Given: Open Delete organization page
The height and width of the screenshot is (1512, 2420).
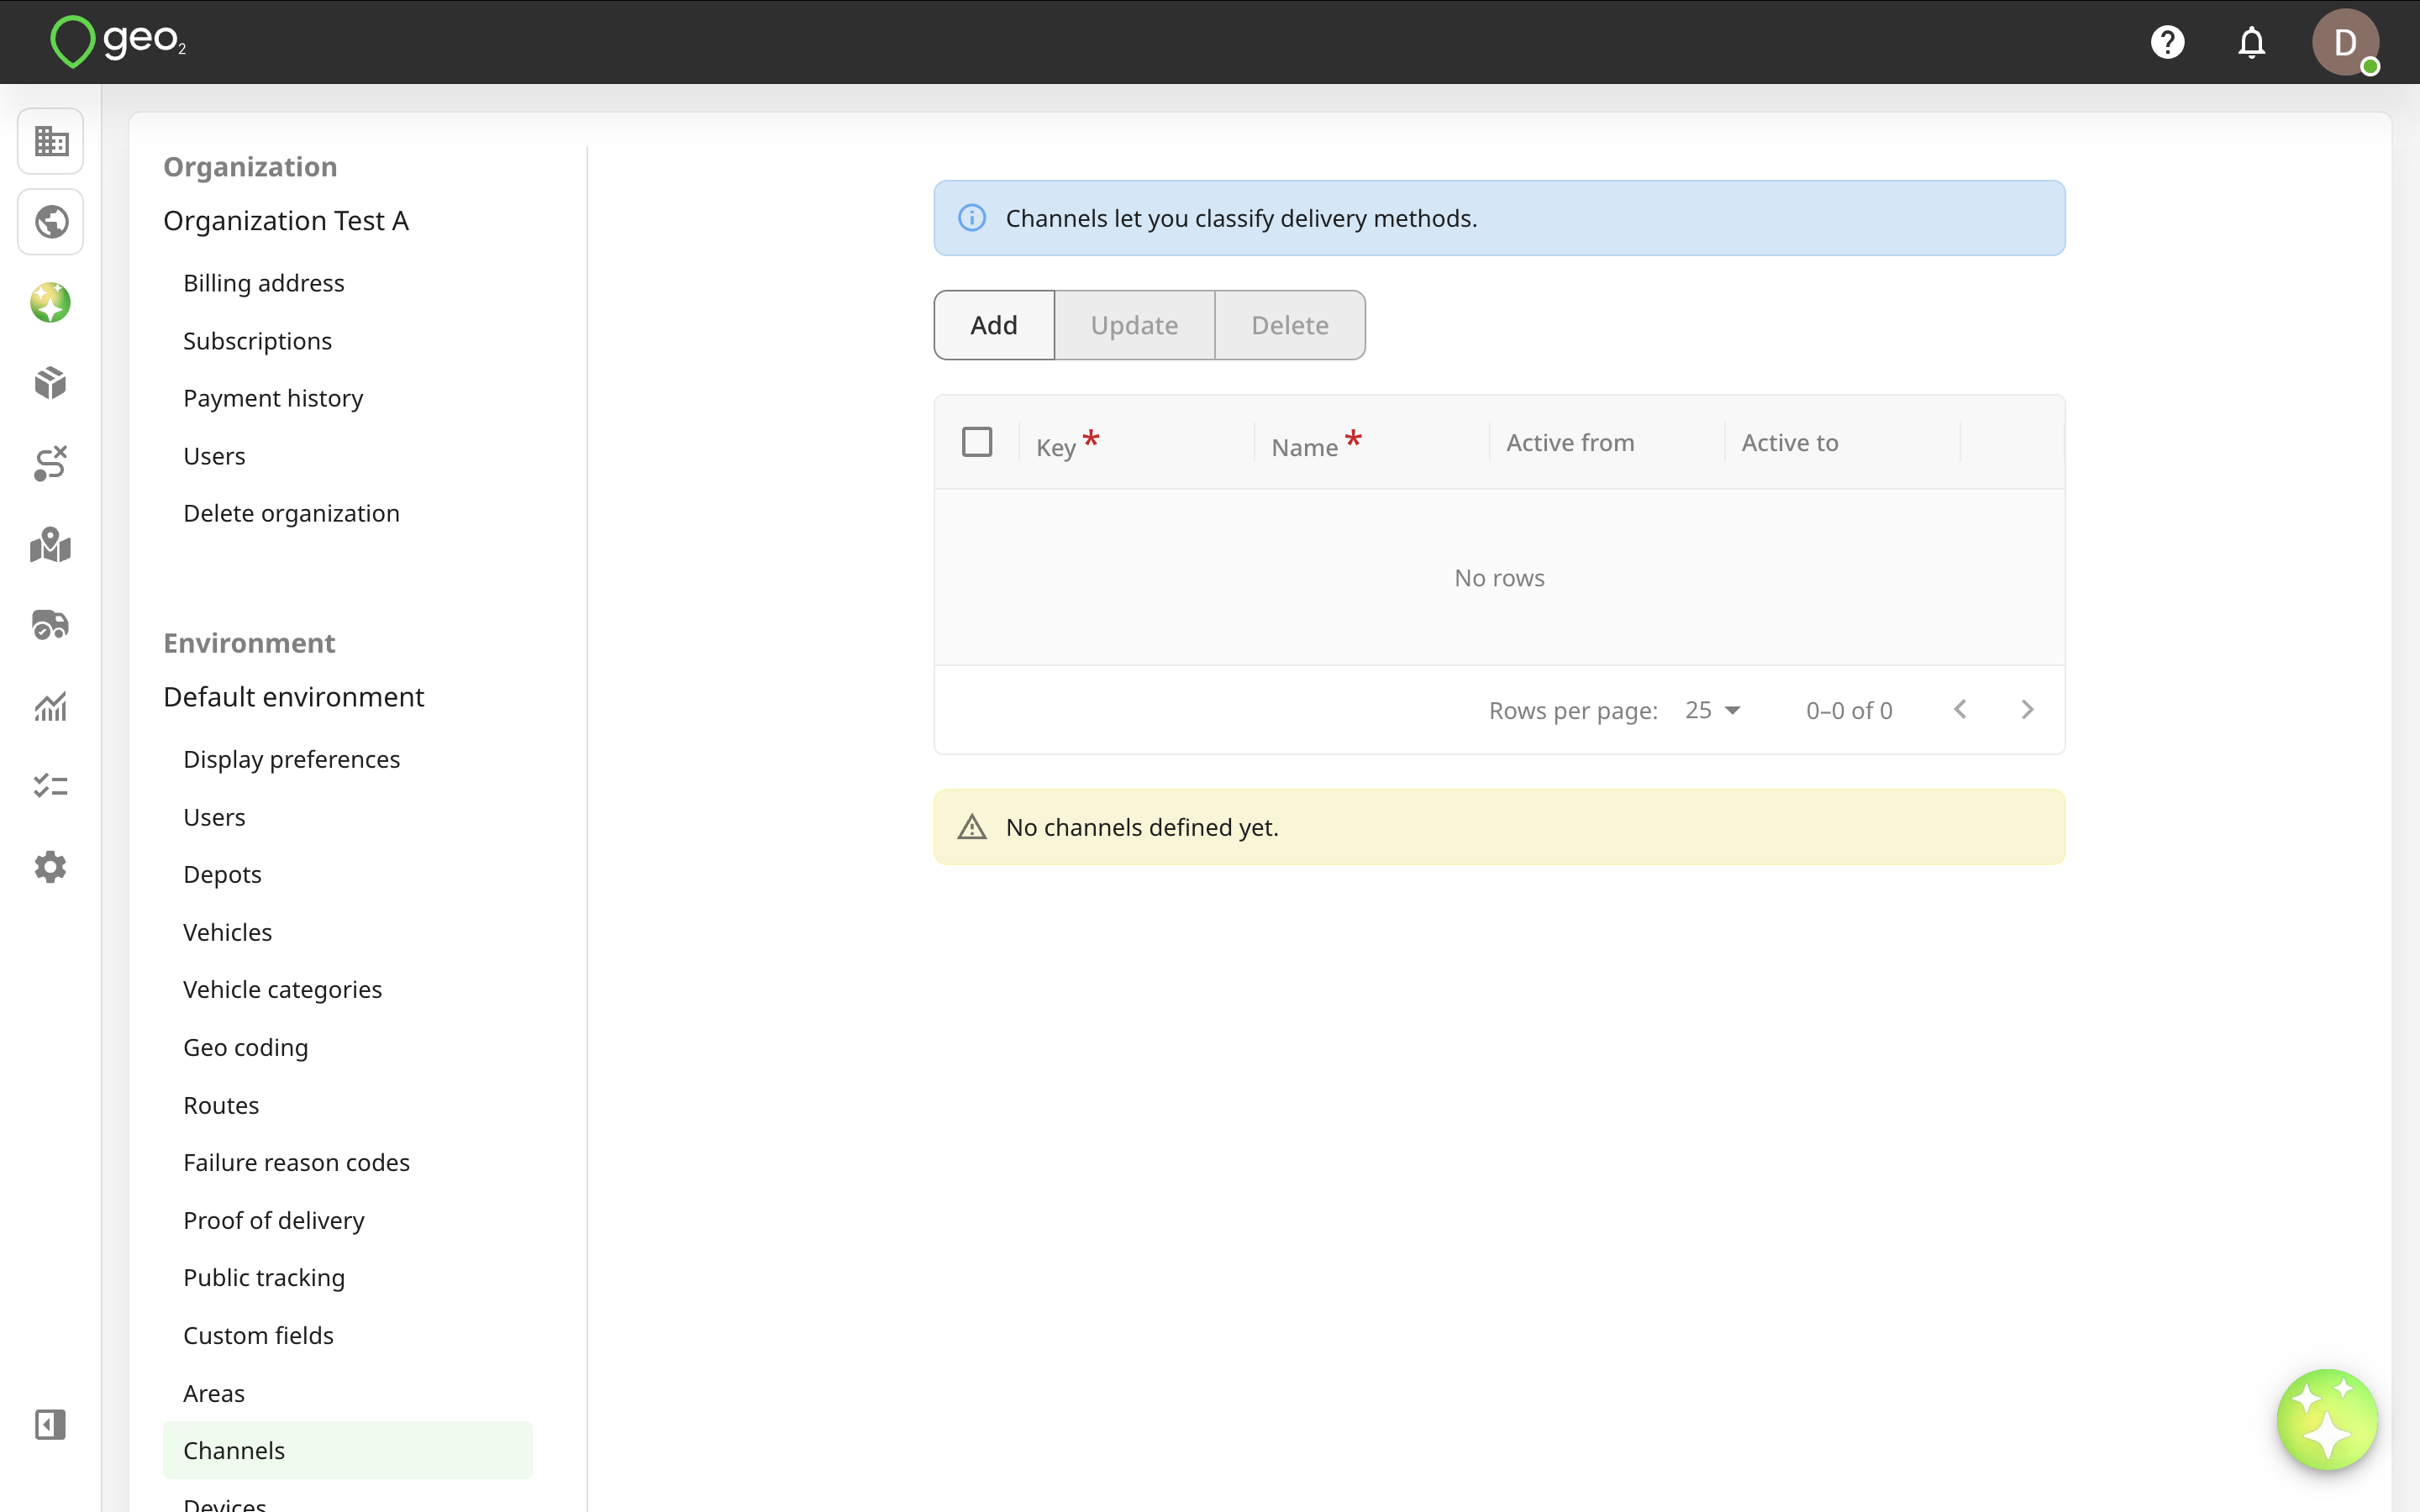Looking at the screenshot, I should click(291, 513).
